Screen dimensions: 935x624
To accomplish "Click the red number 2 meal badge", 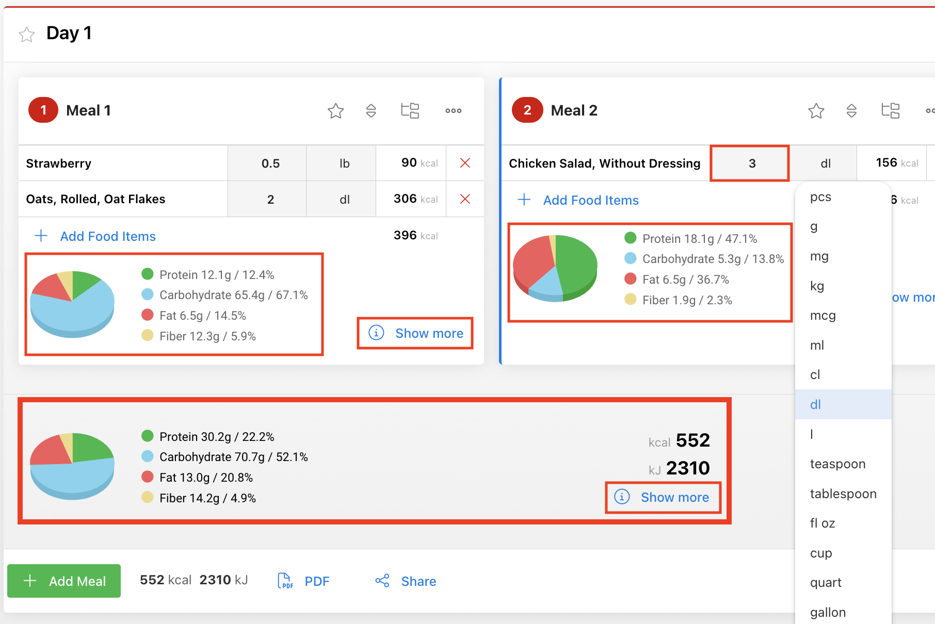I will tap(527, 110).
